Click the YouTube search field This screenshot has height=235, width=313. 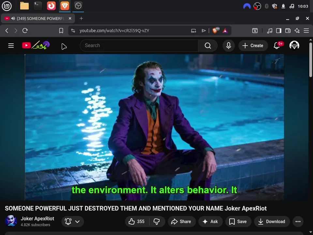pos(139,46)
